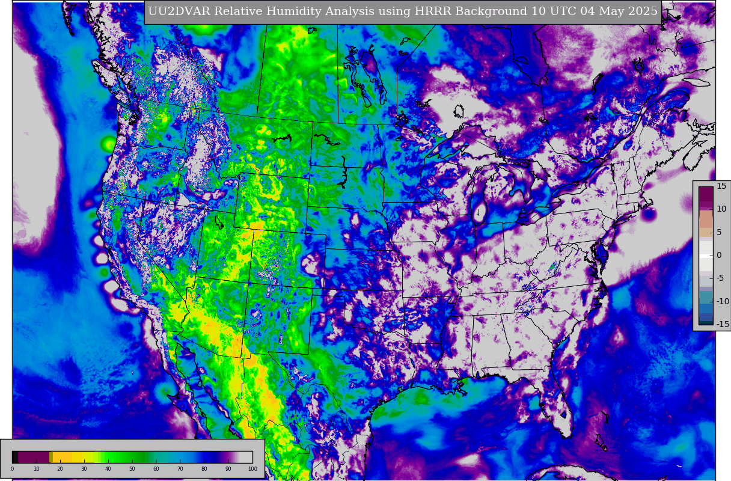Screen dimensions: 731x481
Task: Click the 100 label on humidity colorbar
Action: (x=252, y=468)
